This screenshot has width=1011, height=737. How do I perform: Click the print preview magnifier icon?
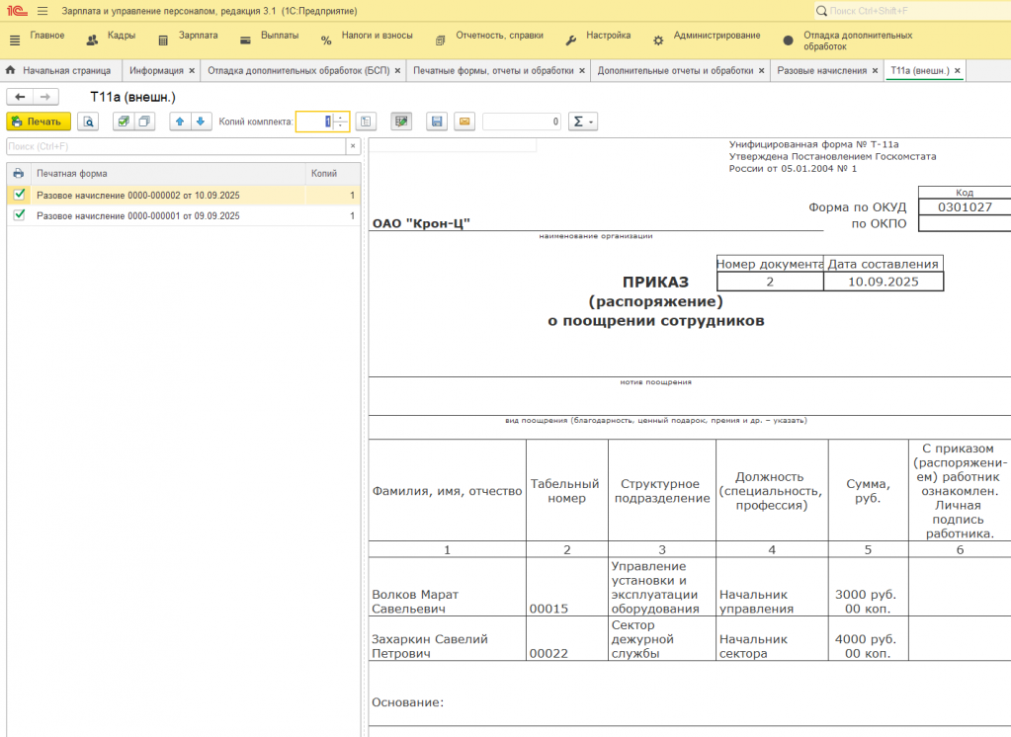[x=89, y=122]
